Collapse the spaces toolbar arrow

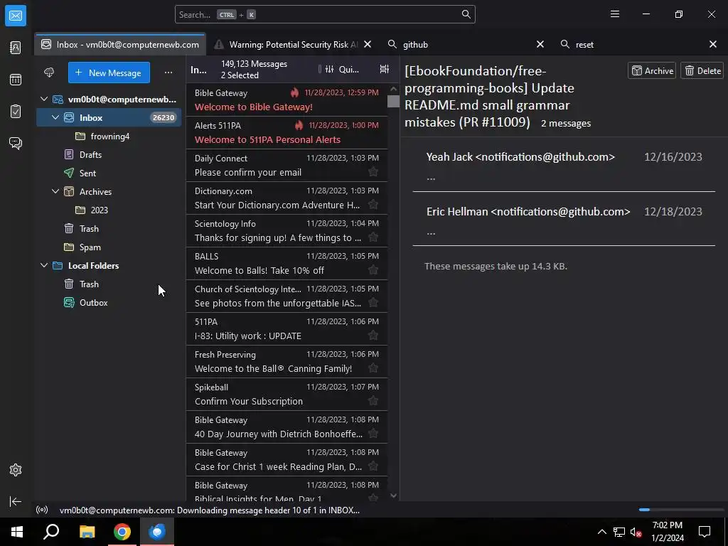click(x=16, y=501)
